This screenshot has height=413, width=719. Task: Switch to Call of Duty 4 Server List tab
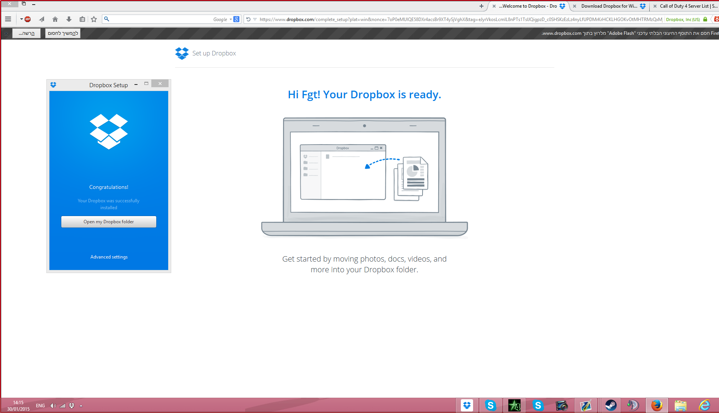[x=686, y=6]
